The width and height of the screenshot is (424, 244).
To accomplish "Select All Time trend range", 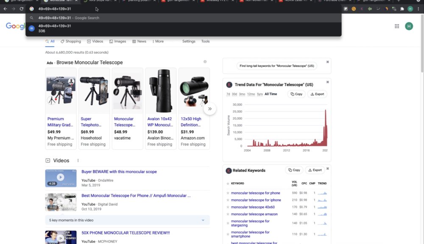I will pos(271,94).
